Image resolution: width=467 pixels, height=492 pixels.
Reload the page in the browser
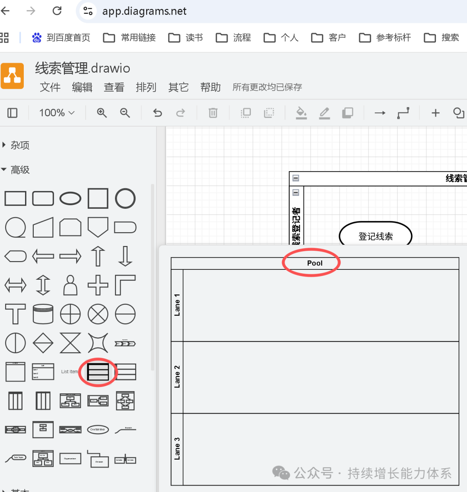tap(57, 11)
